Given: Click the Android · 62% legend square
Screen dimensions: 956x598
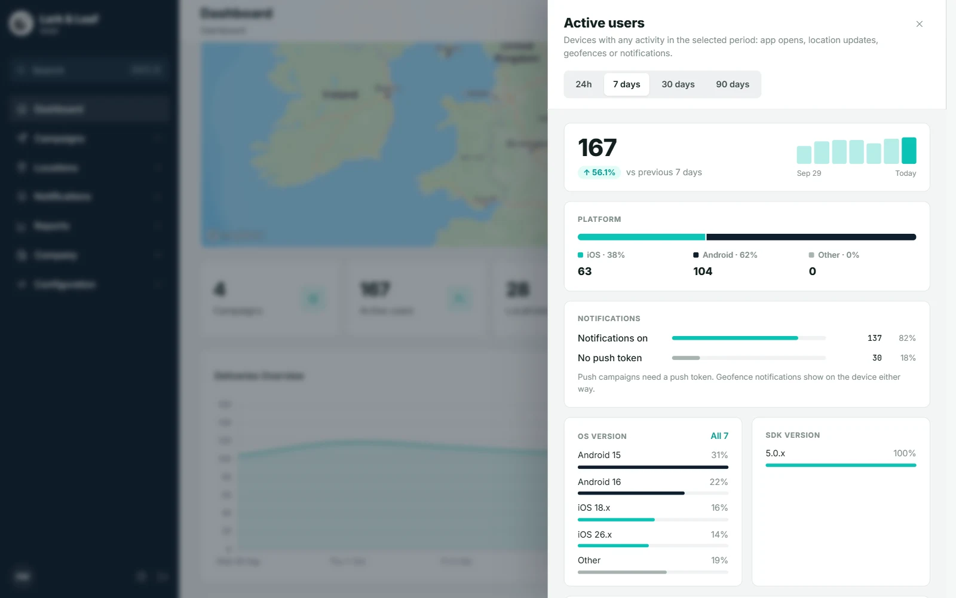Looking at the screenshot, I should (x=695, y=255).
